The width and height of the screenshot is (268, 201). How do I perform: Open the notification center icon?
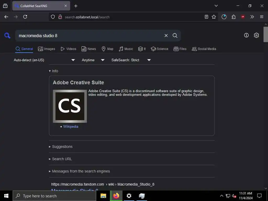point(259,196)
